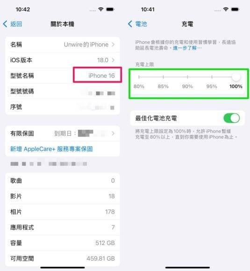Toggle the 最佳化電池充電 switch
250x271 pixels.
coord(231,118)
